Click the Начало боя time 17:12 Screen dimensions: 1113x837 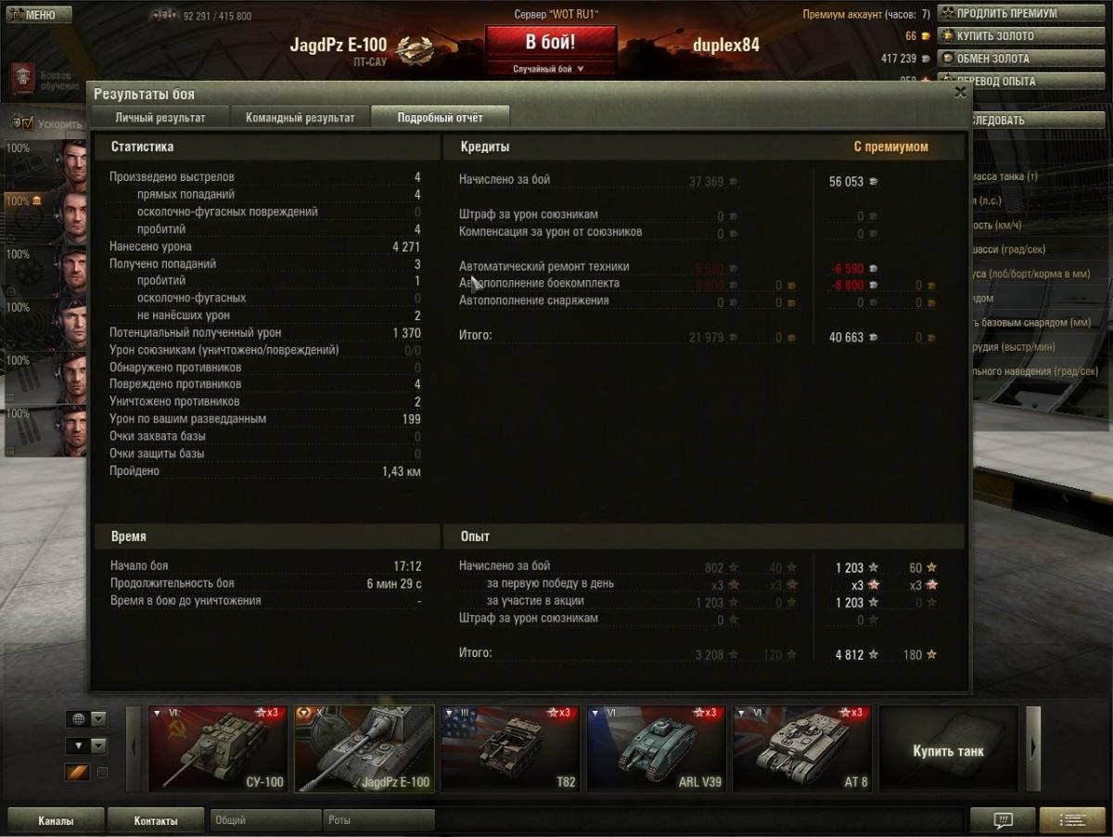(407, 566)
